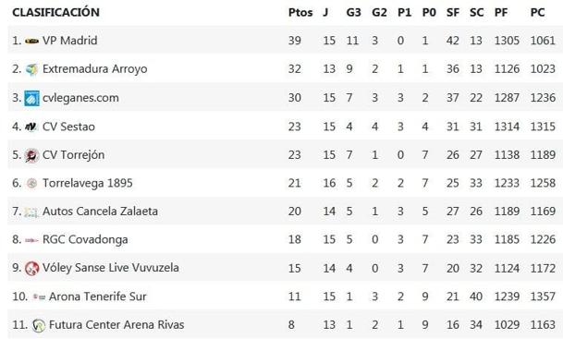The width and height of the screenshot is (563, 339).
Task: Click the Futura Center Arena Rivas logo
Action: coord(39,325)
